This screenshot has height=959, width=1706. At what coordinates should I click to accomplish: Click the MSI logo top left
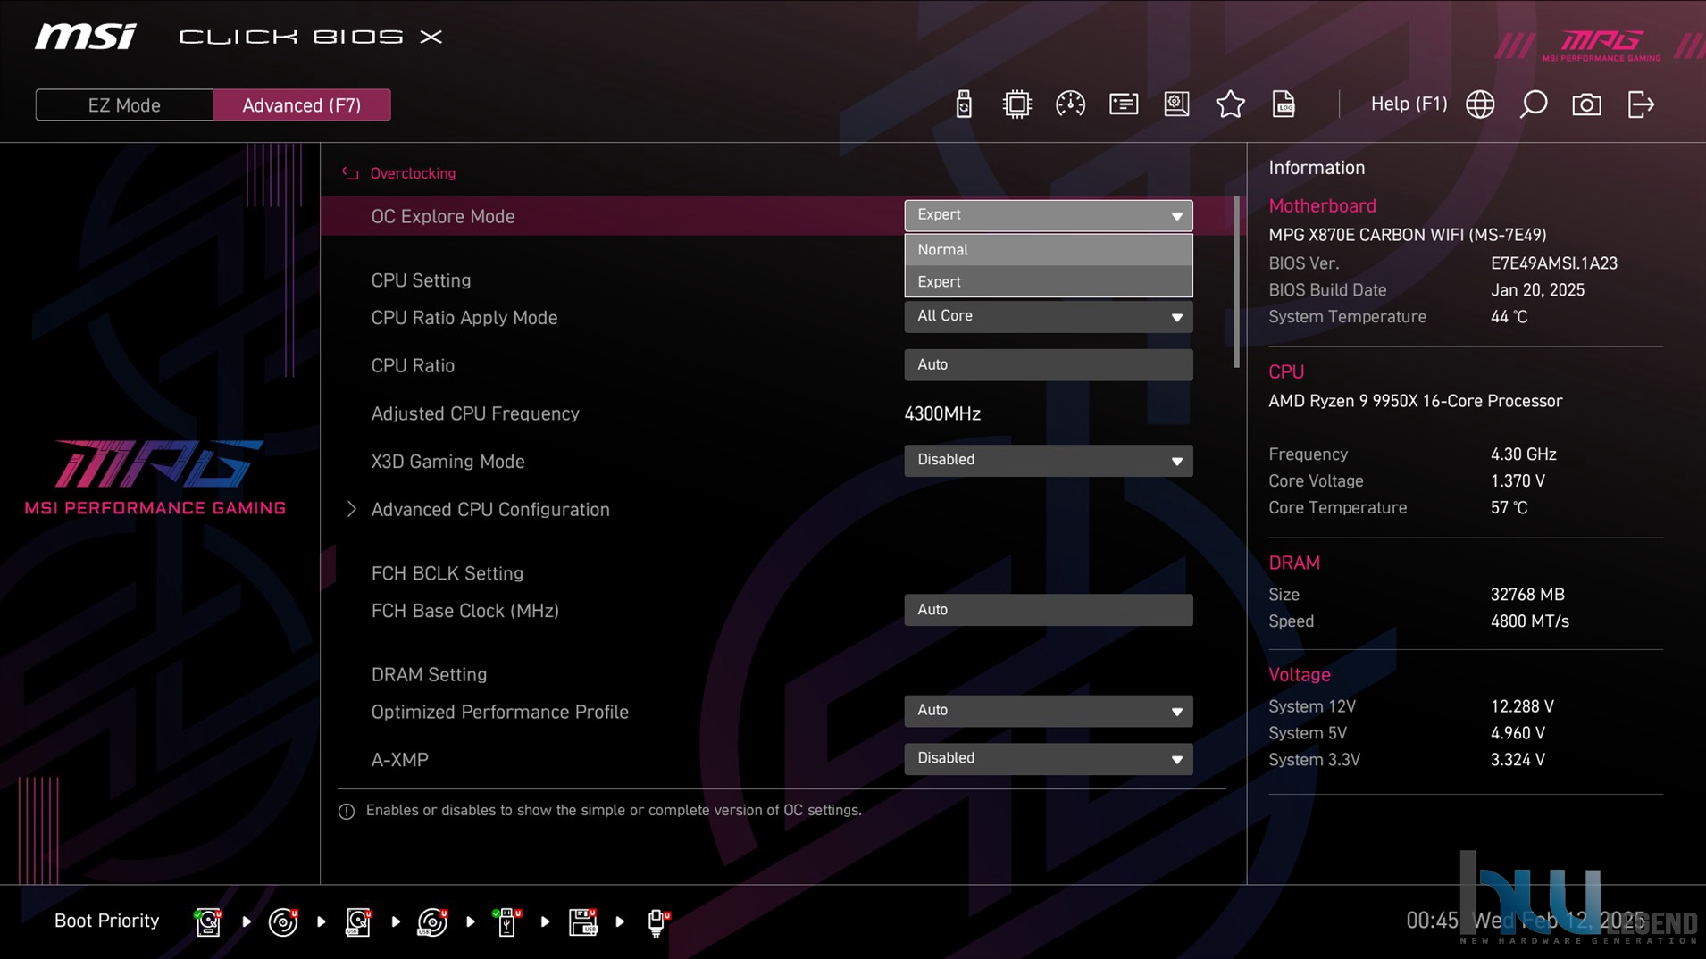tap(86, 37)
